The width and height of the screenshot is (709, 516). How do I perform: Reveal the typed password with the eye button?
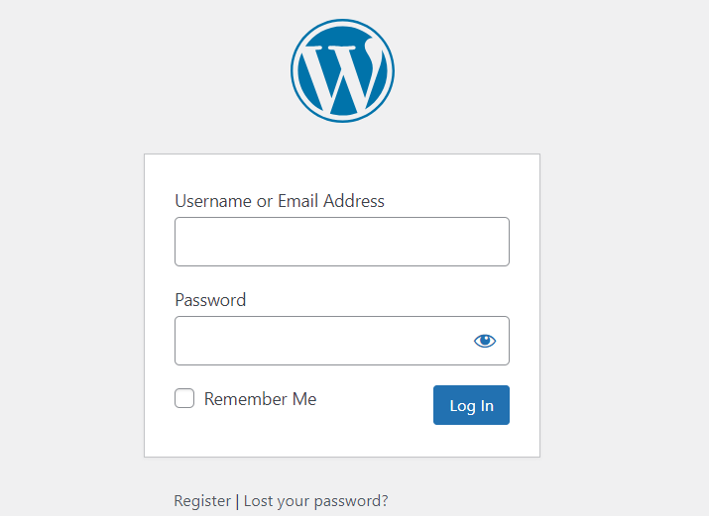point(484,341)
